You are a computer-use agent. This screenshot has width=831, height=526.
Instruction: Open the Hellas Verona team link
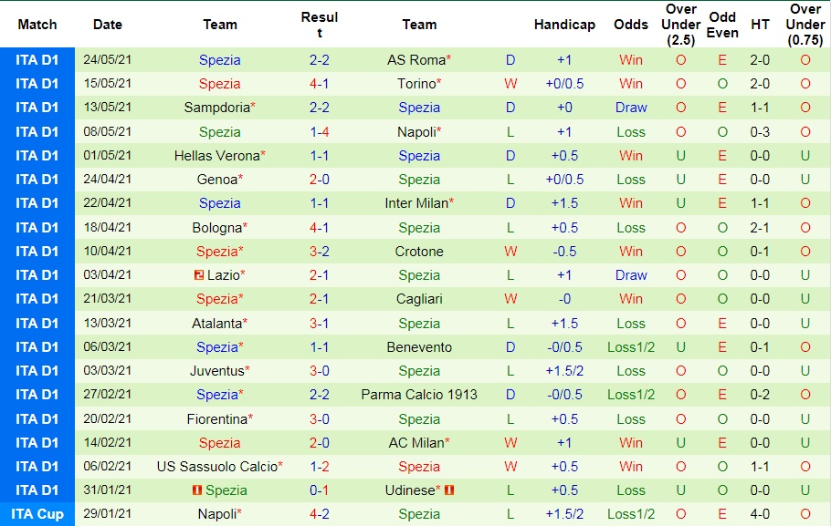click(x=216, y=156)
